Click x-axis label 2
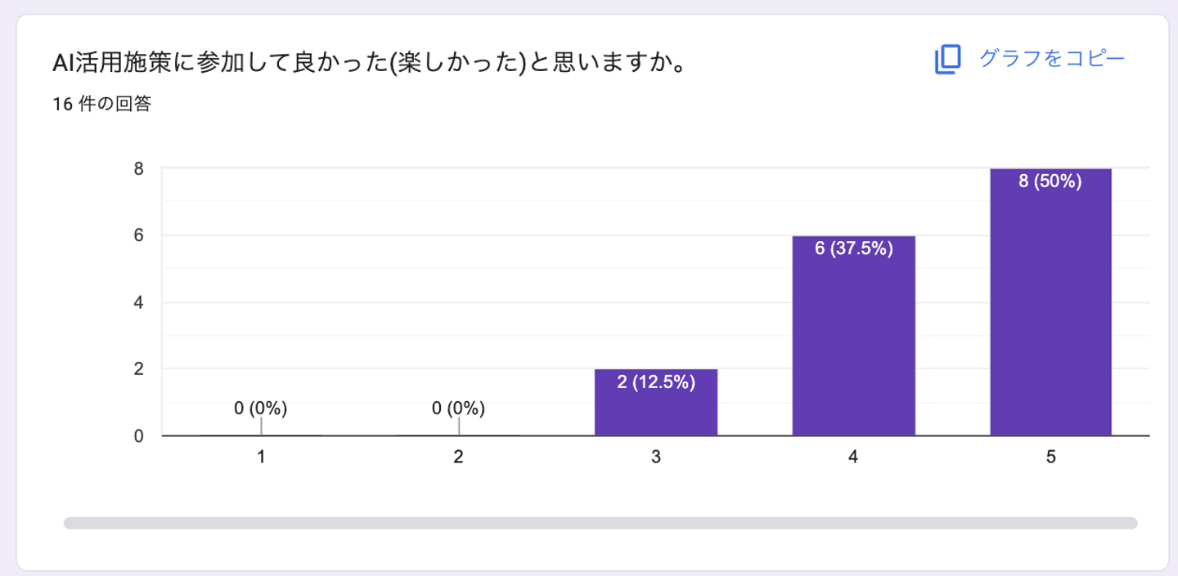Screen dimensions: 1178x576 point(458,458)
